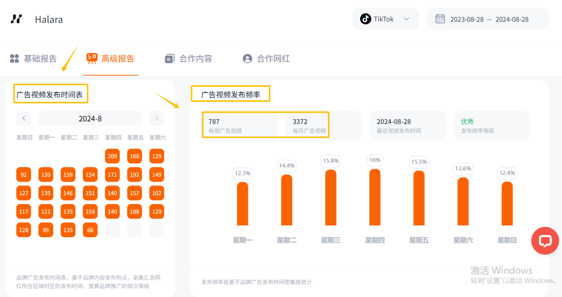Open the calendar icon in date range

coord(440,19)
